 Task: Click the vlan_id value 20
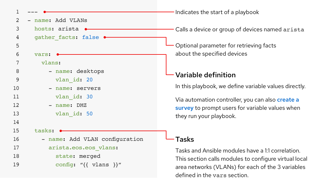90,80
